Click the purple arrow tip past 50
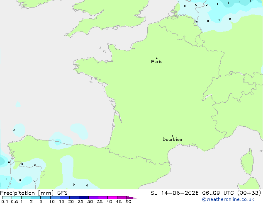The image size is (263, 203). [x=131, y=198]
